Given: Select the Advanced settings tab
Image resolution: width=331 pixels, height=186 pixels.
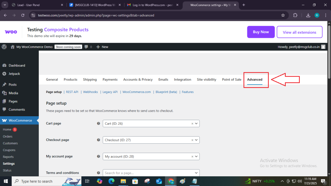Looking at the screenshot, I should [x=255, y=79].
